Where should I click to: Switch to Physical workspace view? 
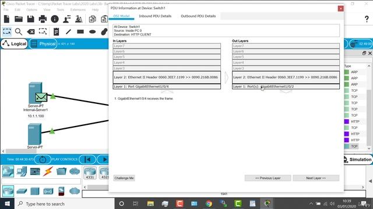pyautogui.click(x=43, y=44)
